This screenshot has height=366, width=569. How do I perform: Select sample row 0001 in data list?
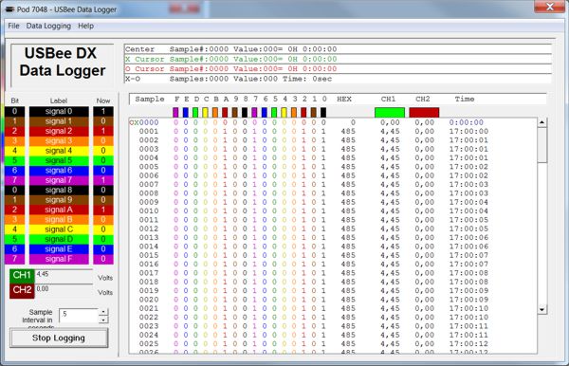click(x=333, y=131)
